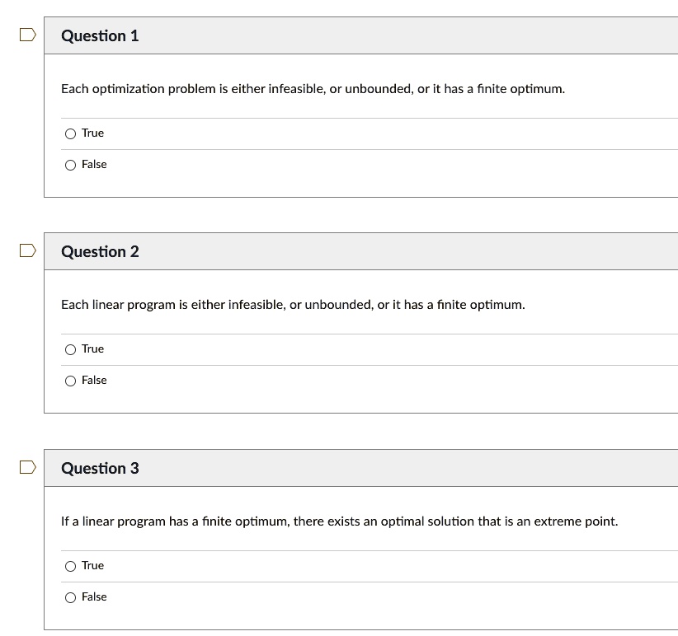The height and width of the screenshot is (636, 678).
Task: Click the False label under Question 3
Action: tap(94, 596)
